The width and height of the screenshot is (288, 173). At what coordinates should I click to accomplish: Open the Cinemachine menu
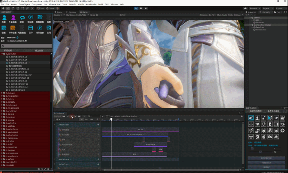click(54, 4)
